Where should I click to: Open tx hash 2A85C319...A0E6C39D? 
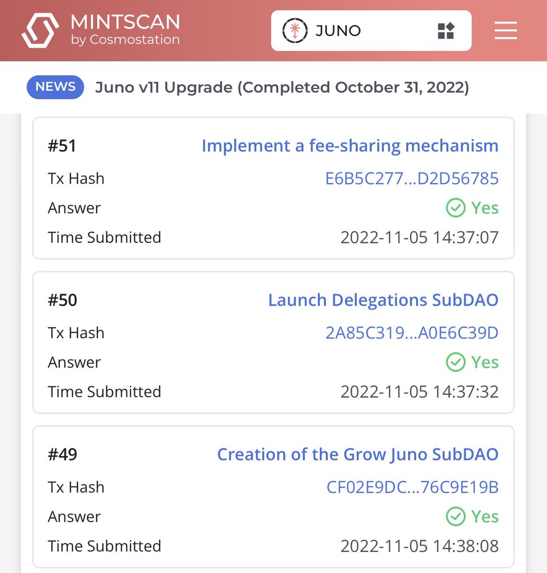pyautogui.click(x=412, y=332)
